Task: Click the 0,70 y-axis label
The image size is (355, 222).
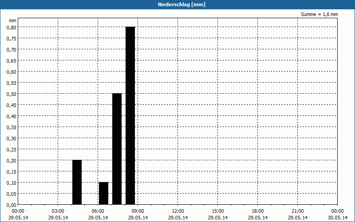Action: (12, 50)
